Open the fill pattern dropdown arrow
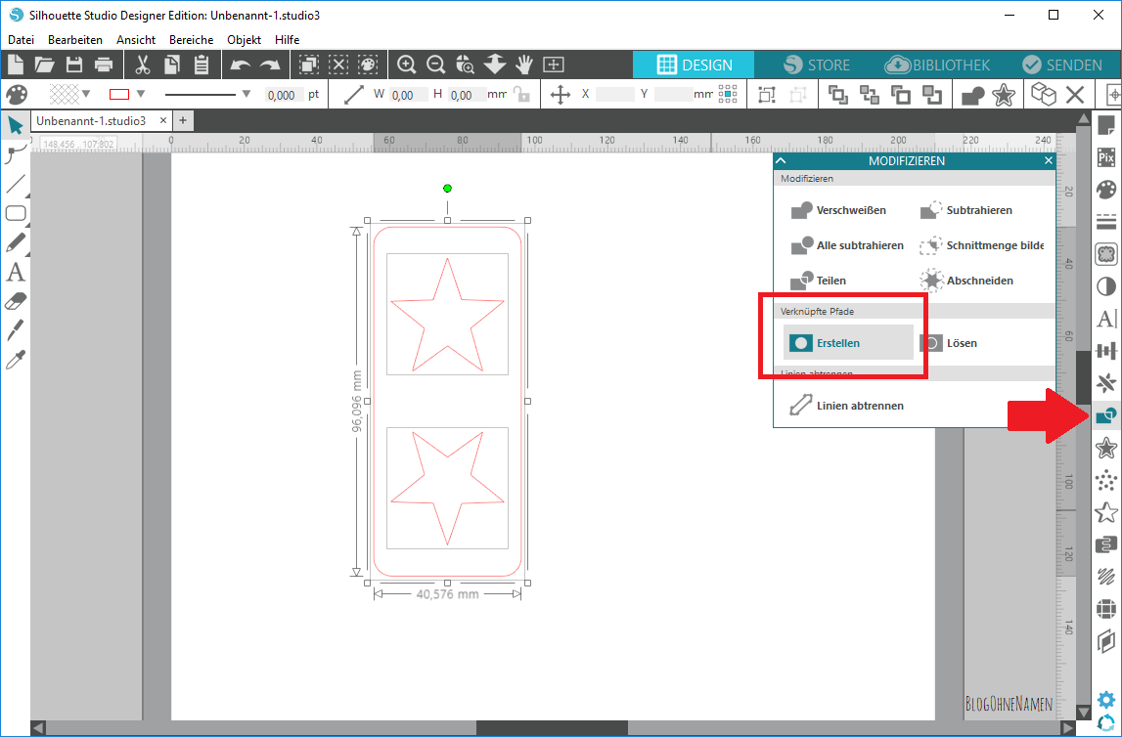The height and width of the screenshot is (737, 1122). point(87,95)
